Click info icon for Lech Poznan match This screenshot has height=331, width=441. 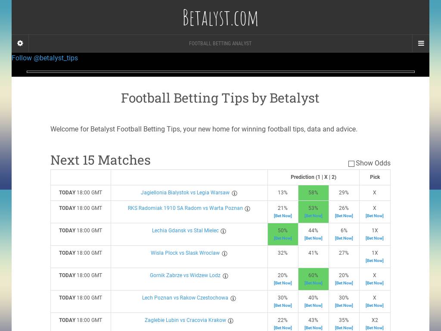pyautogui.click(x=233, y=298)
